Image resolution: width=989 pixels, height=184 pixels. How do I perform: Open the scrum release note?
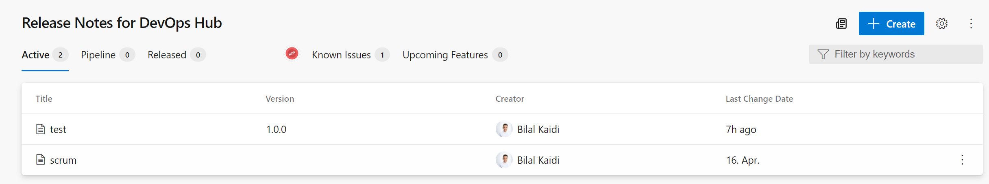pos(63,160)
